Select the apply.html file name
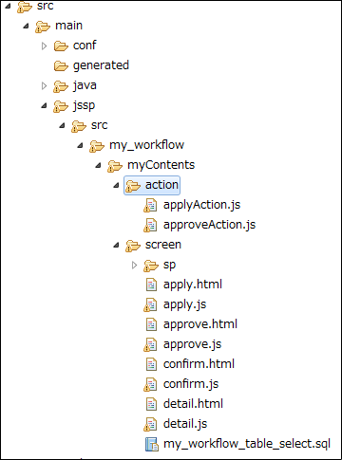Image resolution: width=342 pixels, height=460 pixels. (193, 285)
